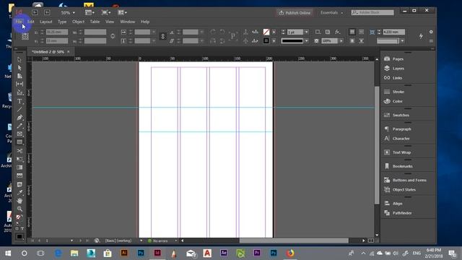Open the Windows Start button

tap(8, 253)
